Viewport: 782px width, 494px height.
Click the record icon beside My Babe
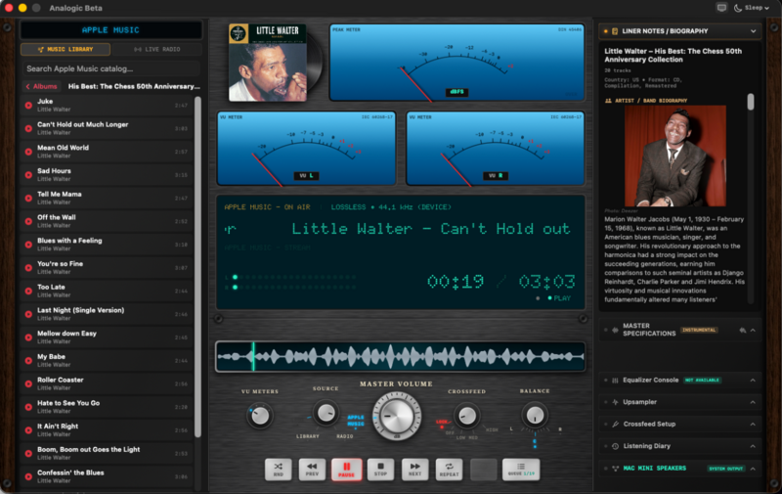click(x=28, y=360)
